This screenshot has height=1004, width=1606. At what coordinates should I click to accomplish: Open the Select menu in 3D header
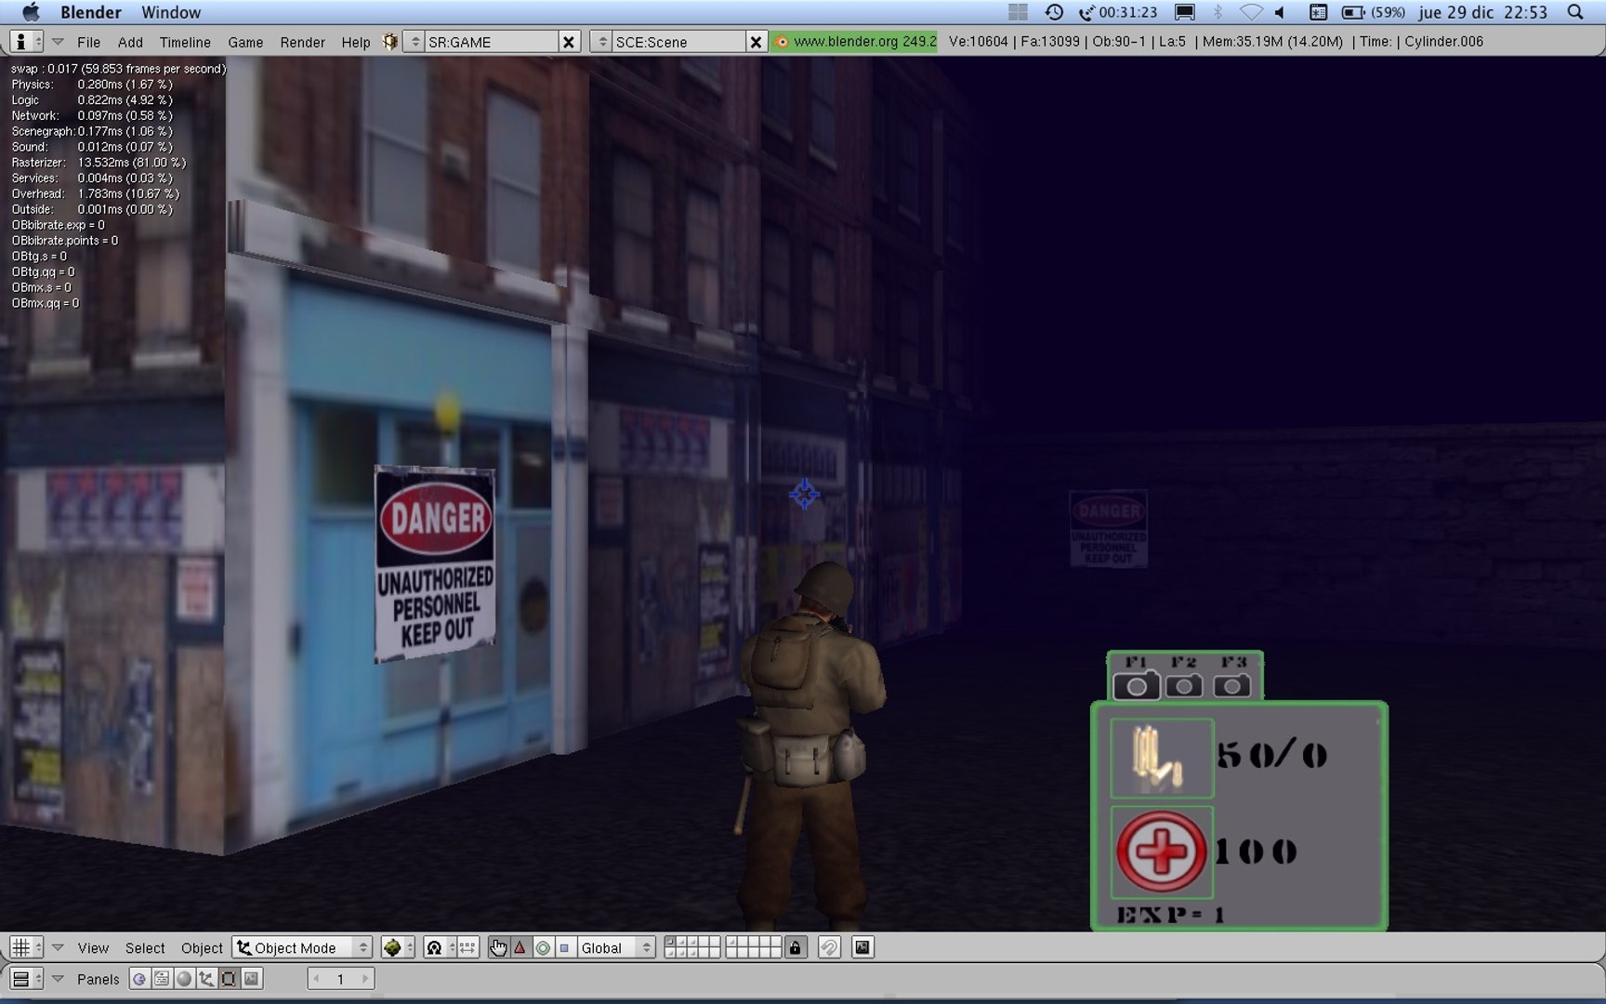(x=145, y=947)
